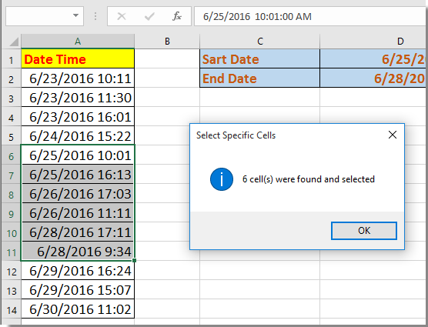
Task: Select the Date Time header cell
Action: [x=78, y=58]
